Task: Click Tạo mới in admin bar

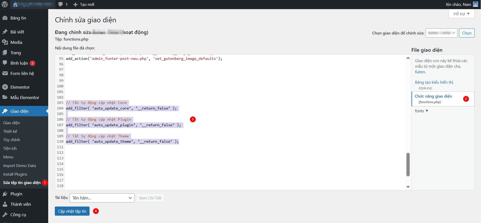Action: point(87,5)
